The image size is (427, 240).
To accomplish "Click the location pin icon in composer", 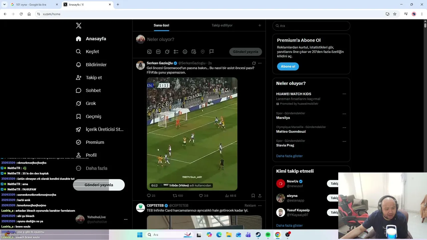I will [x=202, y=52].
